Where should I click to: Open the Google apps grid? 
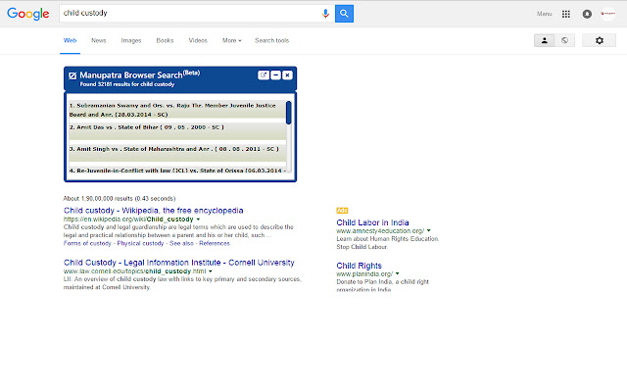[566, 14]
